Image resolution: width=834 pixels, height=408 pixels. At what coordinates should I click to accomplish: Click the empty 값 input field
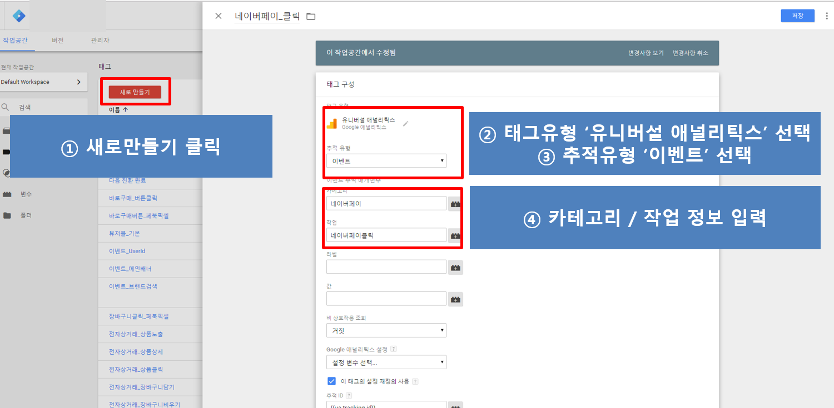[x=386, y=299]
